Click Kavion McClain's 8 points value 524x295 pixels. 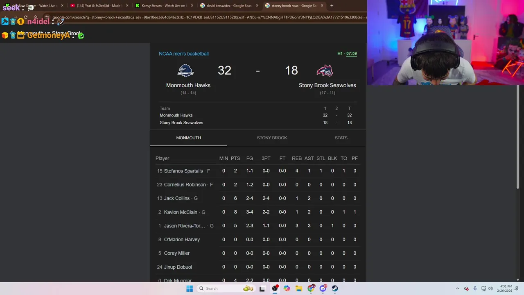tap(235, 212)
